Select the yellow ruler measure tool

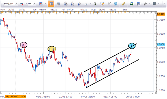click(123, 4)
